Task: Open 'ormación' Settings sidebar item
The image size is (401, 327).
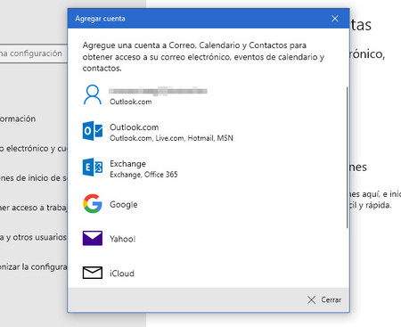Action: click(18, 119)
